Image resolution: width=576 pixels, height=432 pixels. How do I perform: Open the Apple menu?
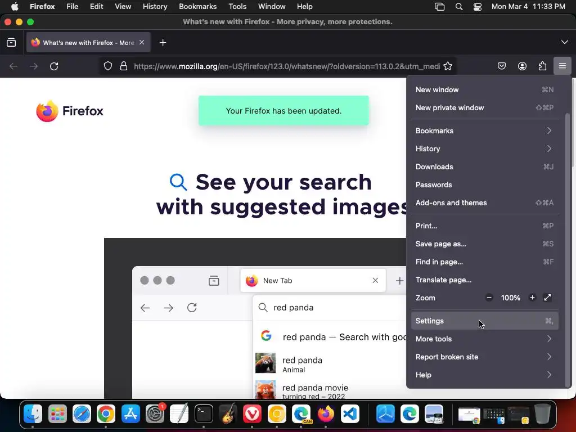[15, 7]
